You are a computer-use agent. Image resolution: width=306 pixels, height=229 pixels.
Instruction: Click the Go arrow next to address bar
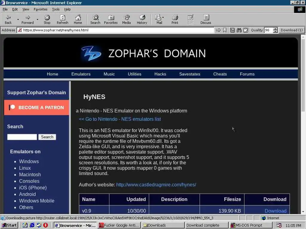pyautogui.click(x=218, y=30)
